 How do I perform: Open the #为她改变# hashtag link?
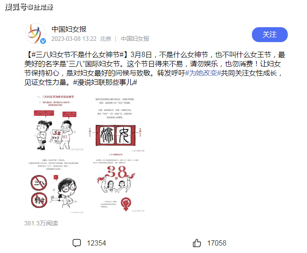point(203,73)
